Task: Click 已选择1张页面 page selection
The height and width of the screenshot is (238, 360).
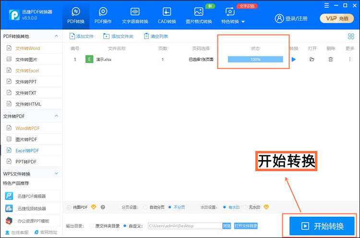Action: [x=201, y=60]
